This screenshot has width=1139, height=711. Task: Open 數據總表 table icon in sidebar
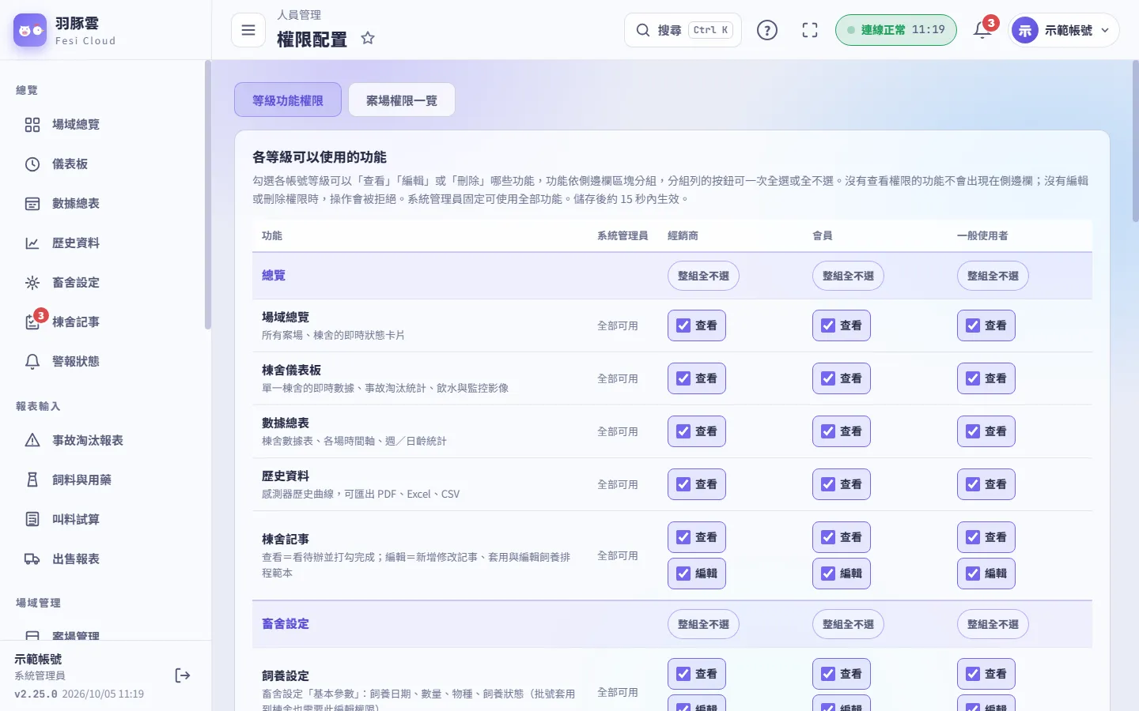click(32, 204)
